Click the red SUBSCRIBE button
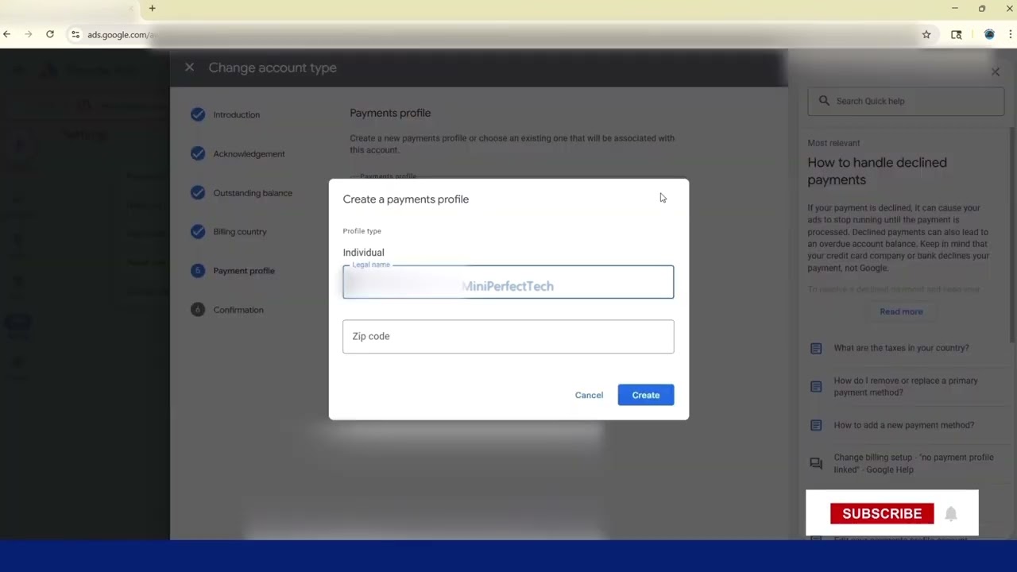 [882, 513]
